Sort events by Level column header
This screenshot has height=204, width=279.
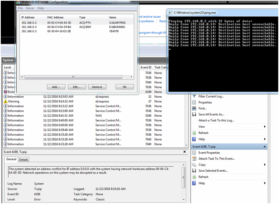click(8, 67)
